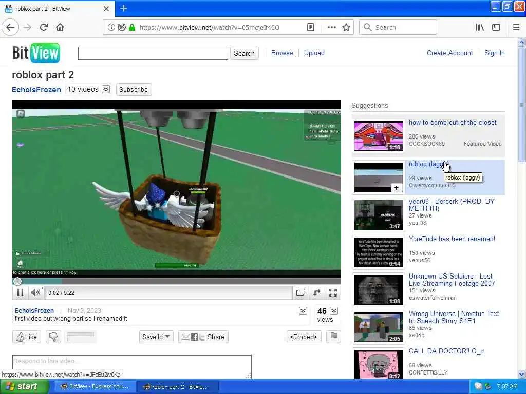The image size is (526, 394).
Task: Click the Share button
Action: click(203, 337)
